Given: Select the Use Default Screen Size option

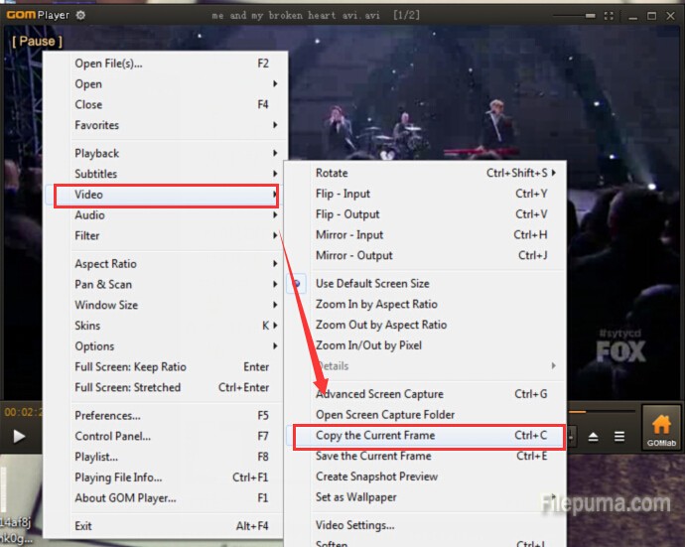Looking at the screenshot, I should tap(372, 284).
